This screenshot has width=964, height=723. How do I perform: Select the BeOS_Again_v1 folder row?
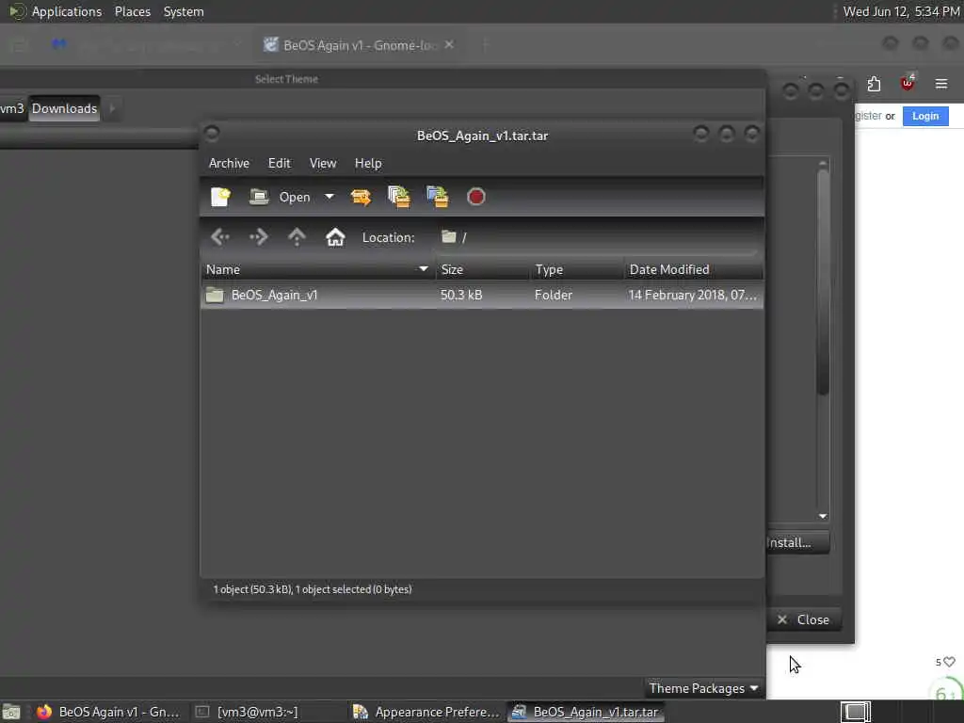pos(482,295)
